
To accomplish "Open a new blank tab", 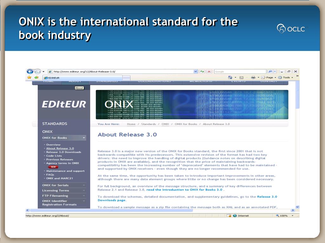I will click(126, 78).
